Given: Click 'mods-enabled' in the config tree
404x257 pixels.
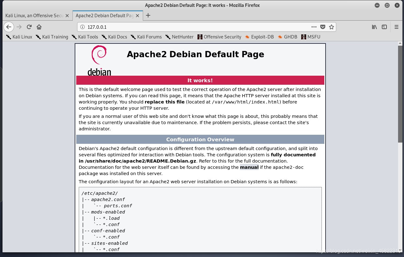Looking at the screenshot, I should point(108,212).
